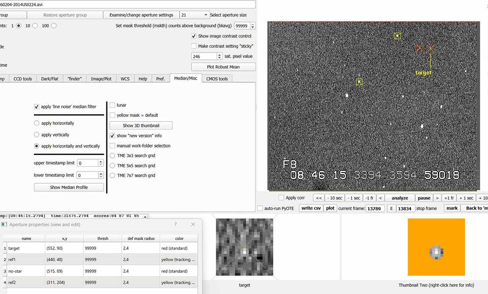This screenshot has width=488, height=294.
Task: Check Make contrast setting "sticky"
Action: coord(194,46)
